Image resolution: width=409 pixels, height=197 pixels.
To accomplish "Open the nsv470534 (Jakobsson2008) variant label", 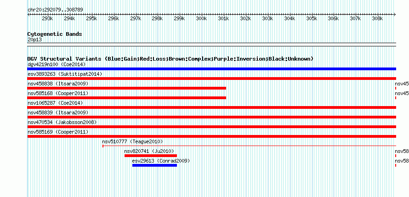I will (x=62, y=122).
